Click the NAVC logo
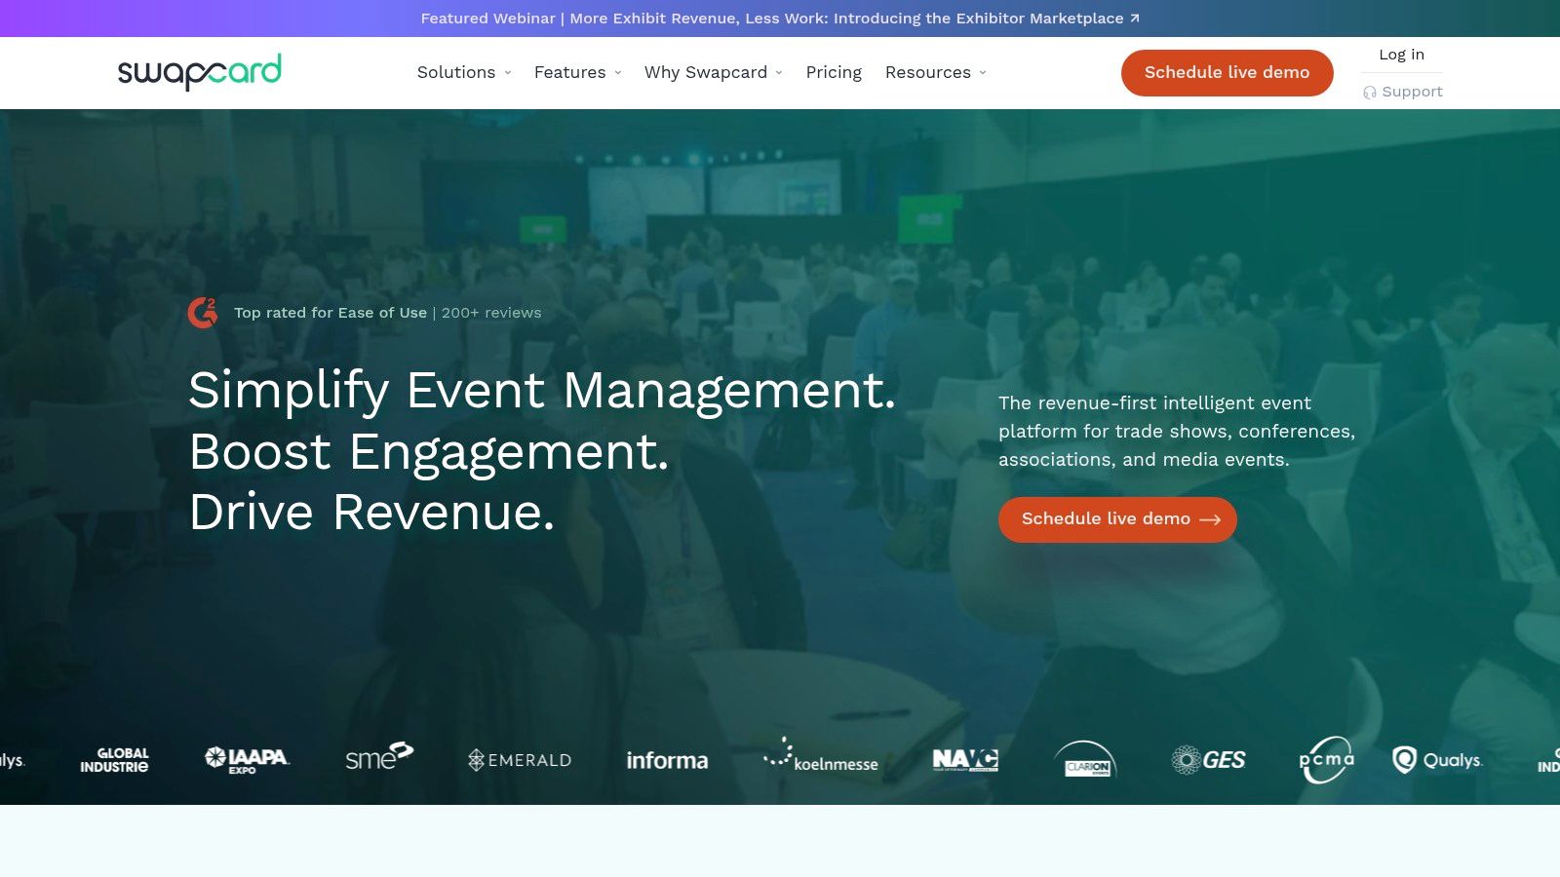The width and height of the screenshot is (1560, 877). pos(965,760)
